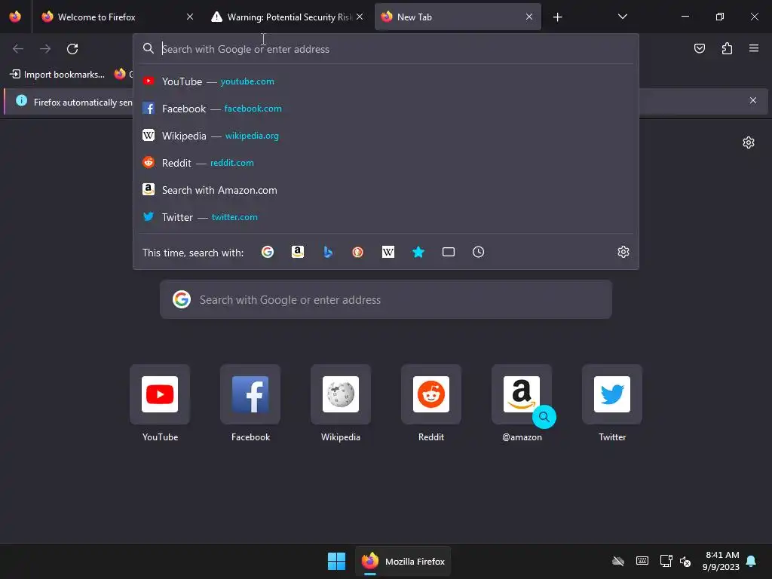The width and height of the screenshot is (772, 579).
Task: Click the back navigation arrow
Action: [18, 49]
